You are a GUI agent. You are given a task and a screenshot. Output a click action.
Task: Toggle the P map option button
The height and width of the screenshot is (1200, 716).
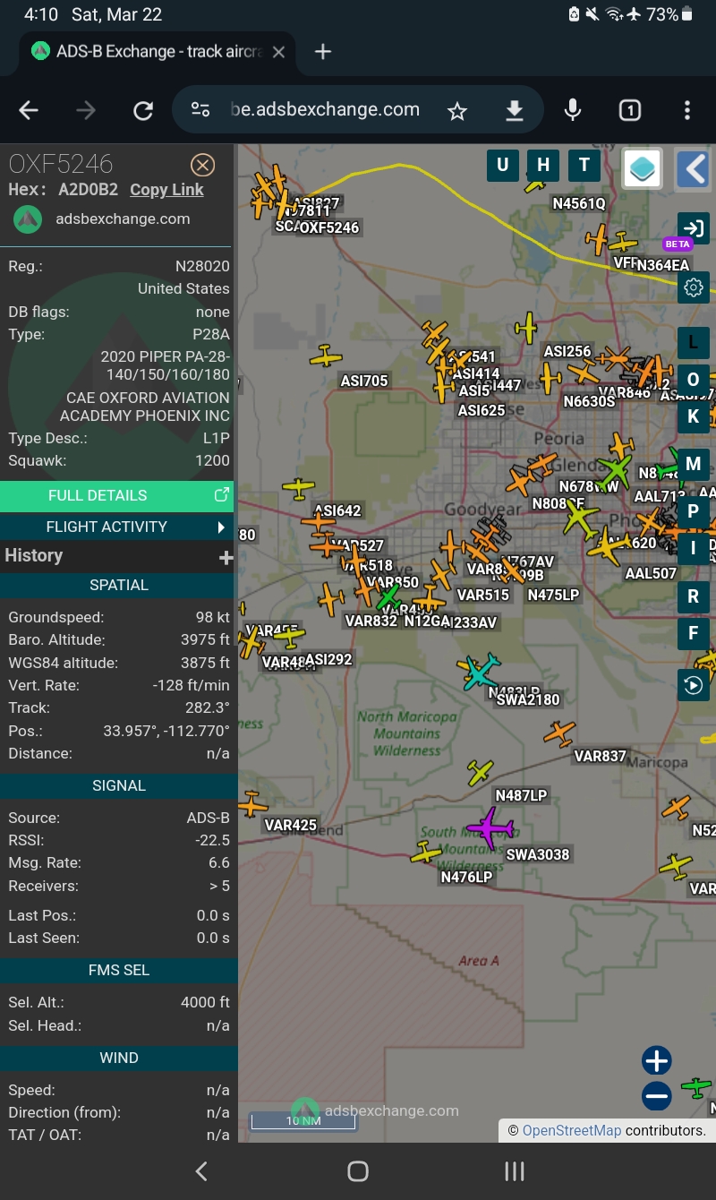pos(693,511)
